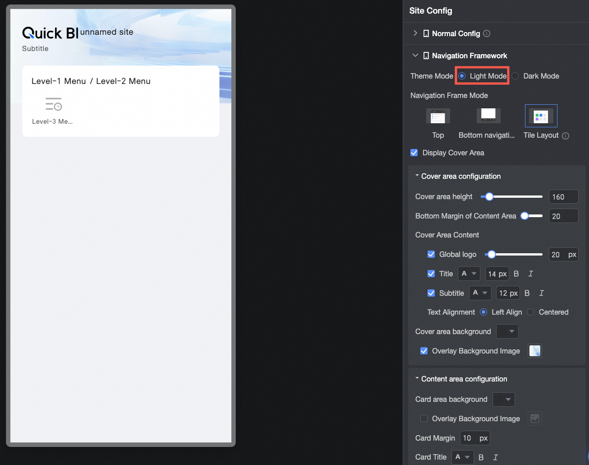Open the cover overlay background image thumbnail
This screenshot has width=589, height=465.
(x=535, y=351)
